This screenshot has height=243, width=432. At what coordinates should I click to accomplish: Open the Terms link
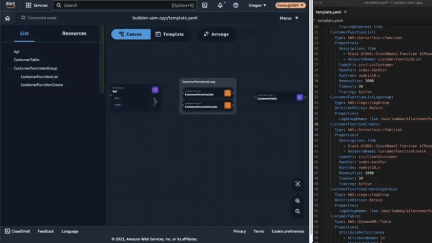(258, 231)
